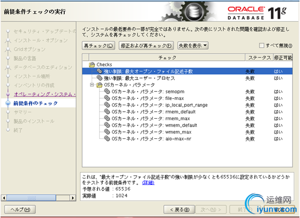The image size is (300, 218).
Task: Click はい value in file-max row
Action: tap(278, 98)
